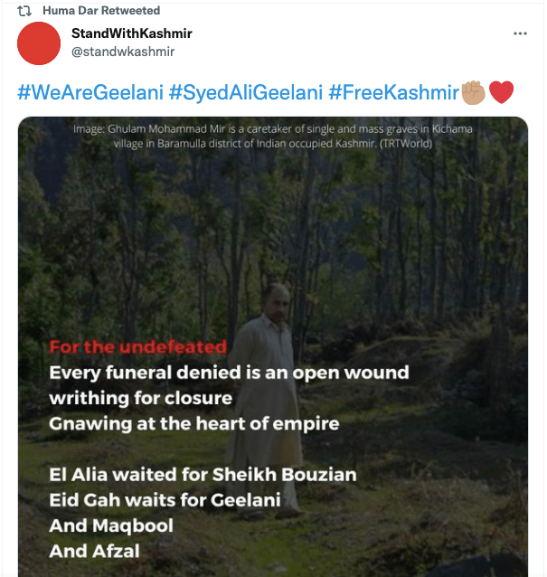
Task: Follow the #FreeKashmir hashtag link
Action: 394,91
